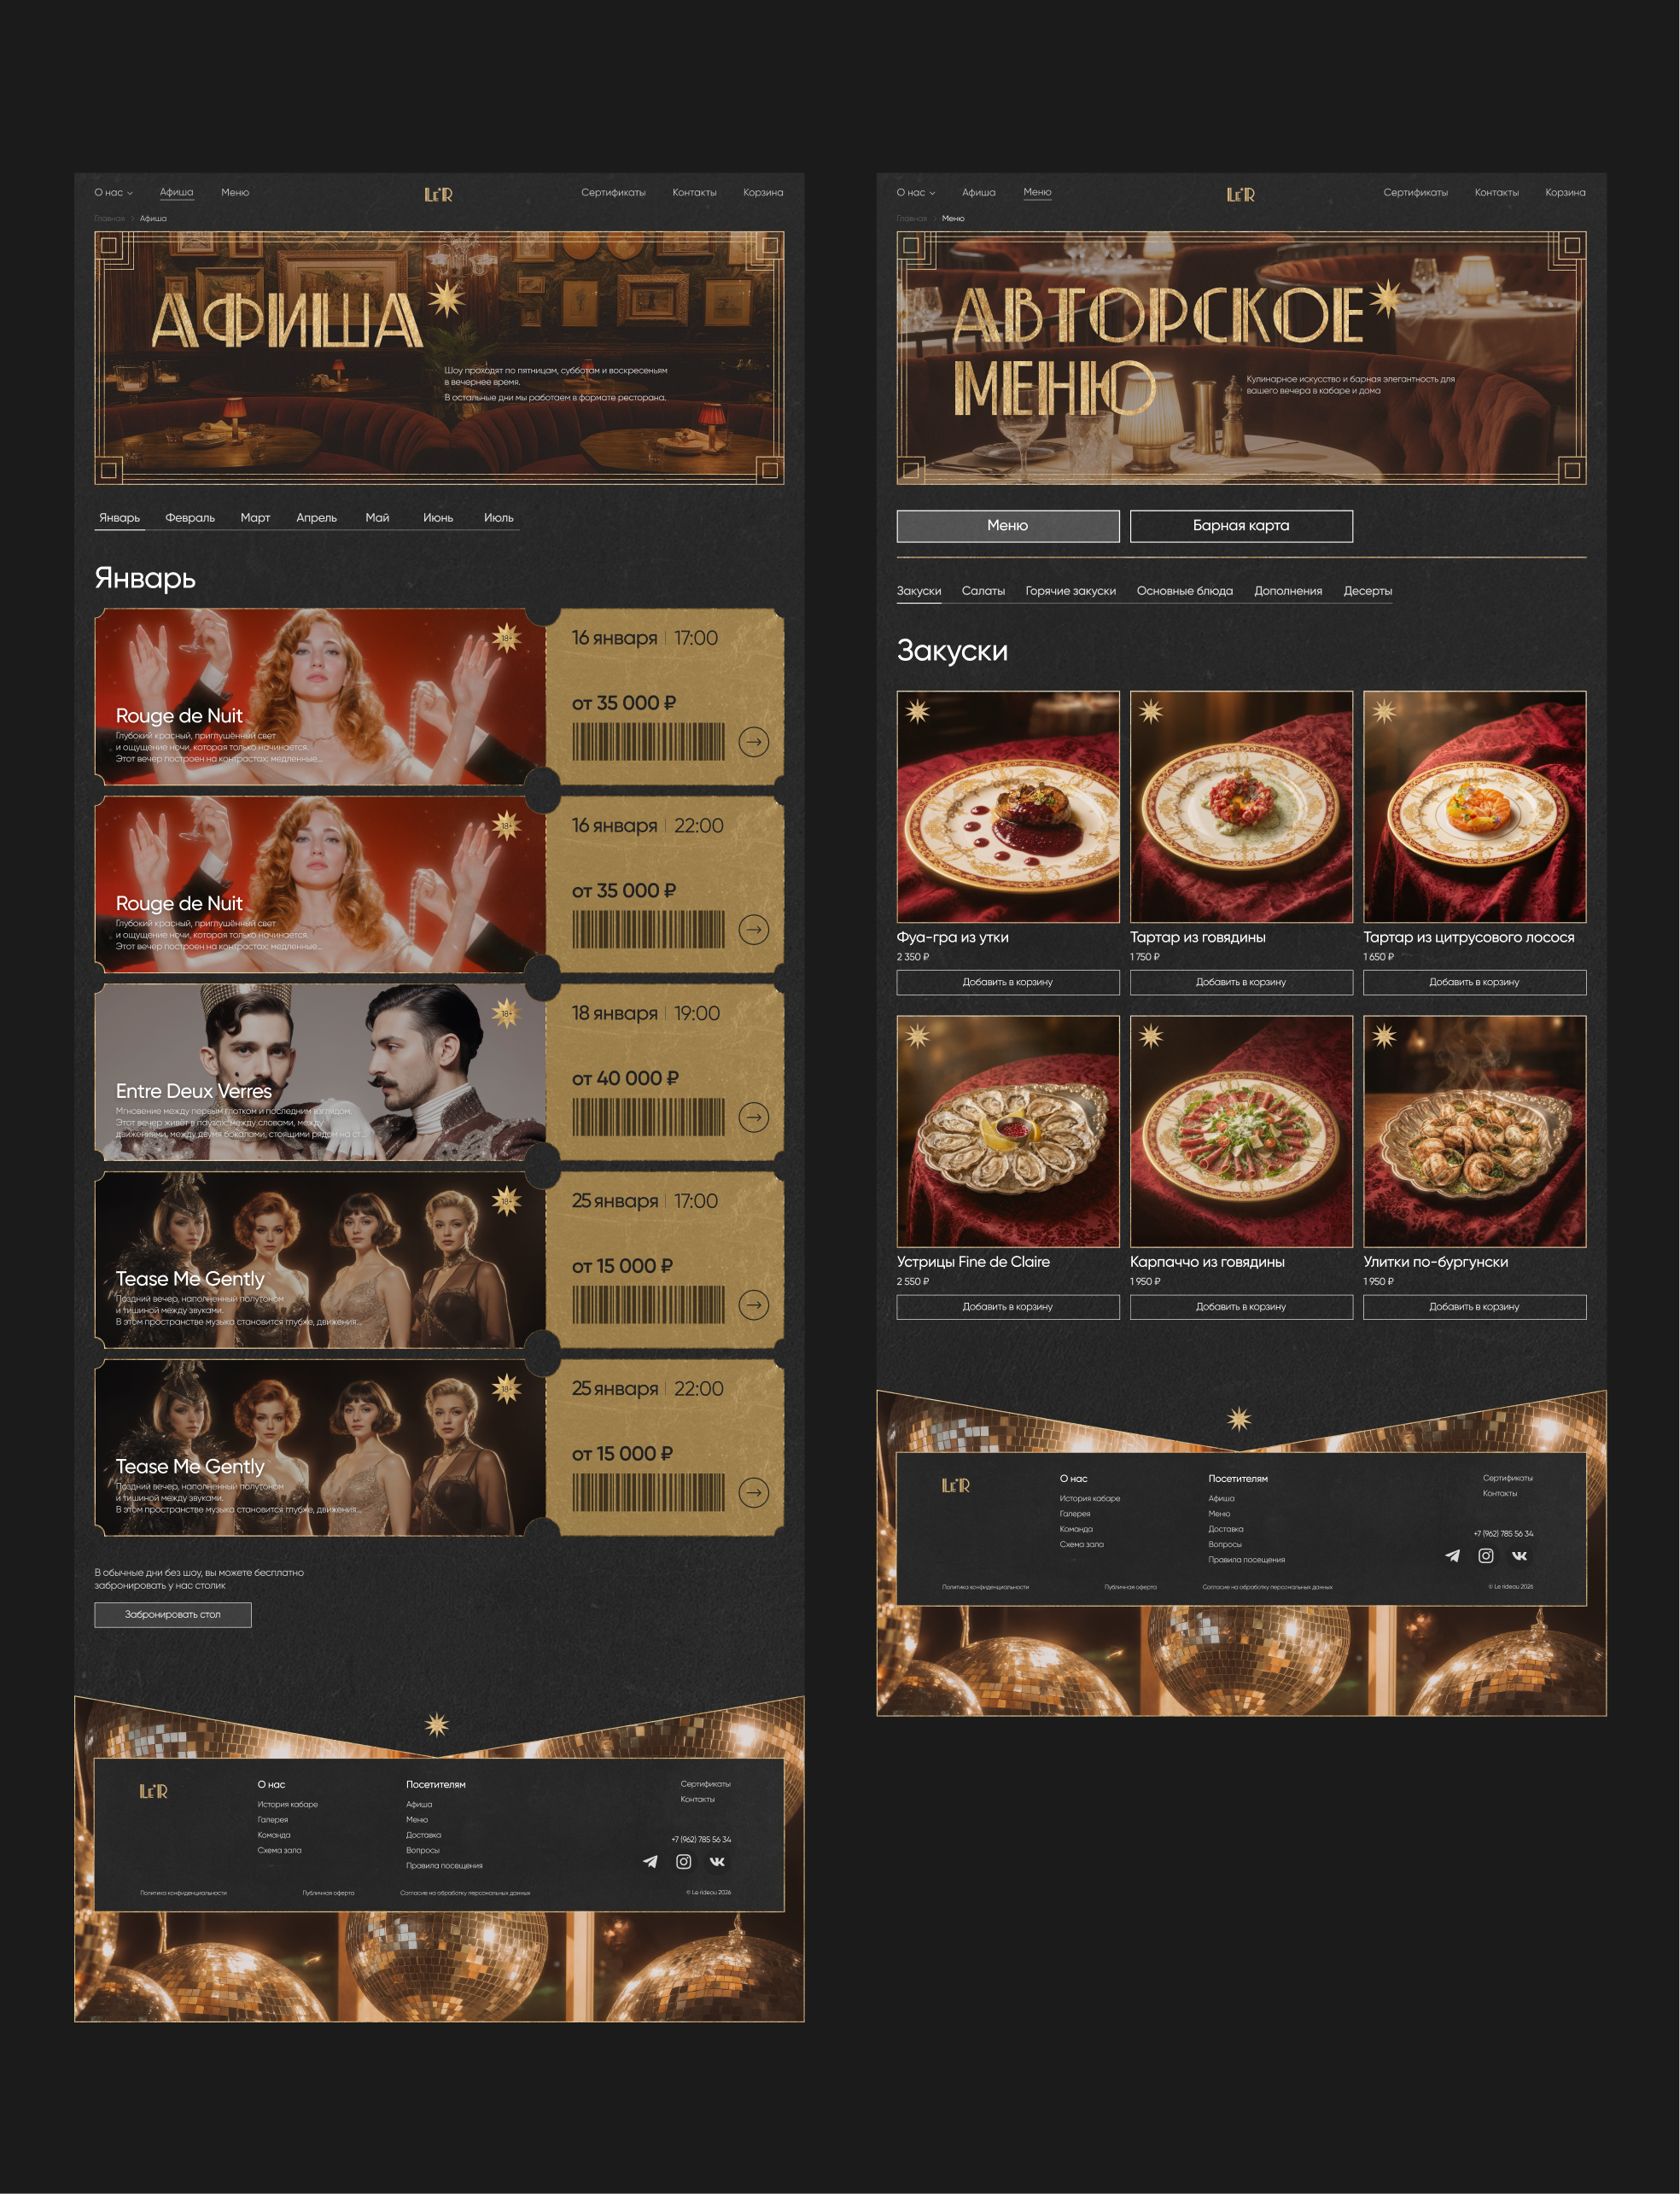Click Telegram icon in Меню page footer

coord(1452,1556)
